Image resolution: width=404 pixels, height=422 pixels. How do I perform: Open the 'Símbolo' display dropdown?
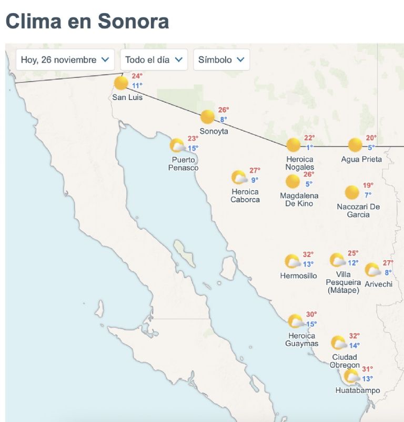(221, 60)
